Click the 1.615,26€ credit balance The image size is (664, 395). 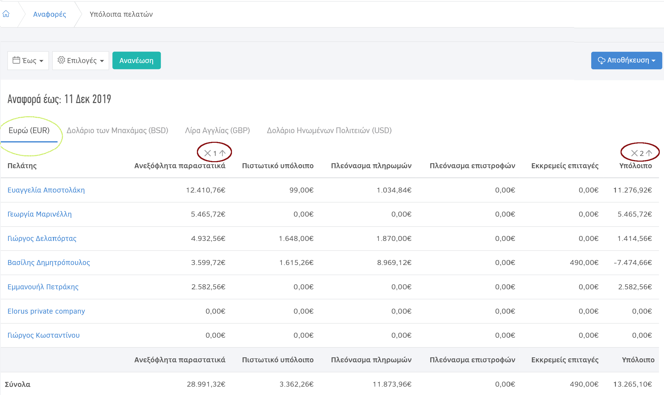[x=296, y=263]
